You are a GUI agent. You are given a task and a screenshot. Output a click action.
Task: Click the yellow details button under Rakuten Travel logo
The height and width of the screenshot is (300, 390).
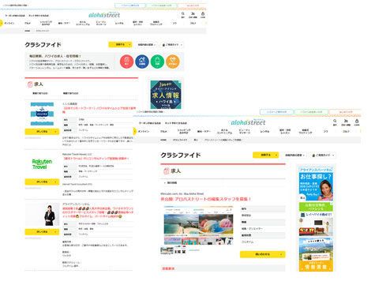42,182
